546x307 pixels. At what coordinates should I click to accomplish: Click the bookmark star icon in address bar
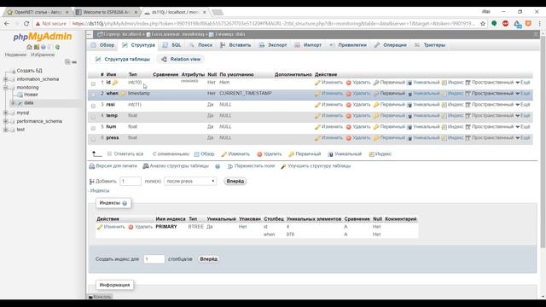click(x=483, y=24)
